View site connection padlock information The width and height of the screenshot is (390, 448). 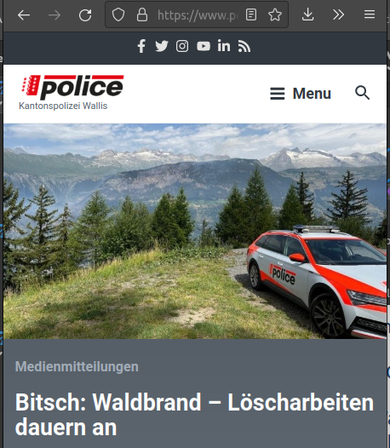click(x=142, y=14)
